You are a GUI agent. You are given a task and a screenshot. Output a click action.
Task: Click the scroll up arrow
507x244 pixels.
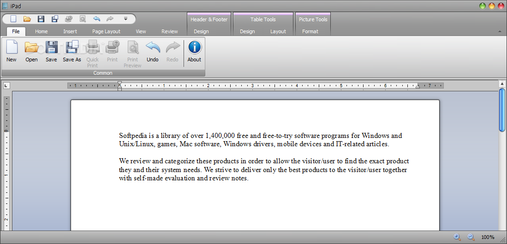click(502, 83)
